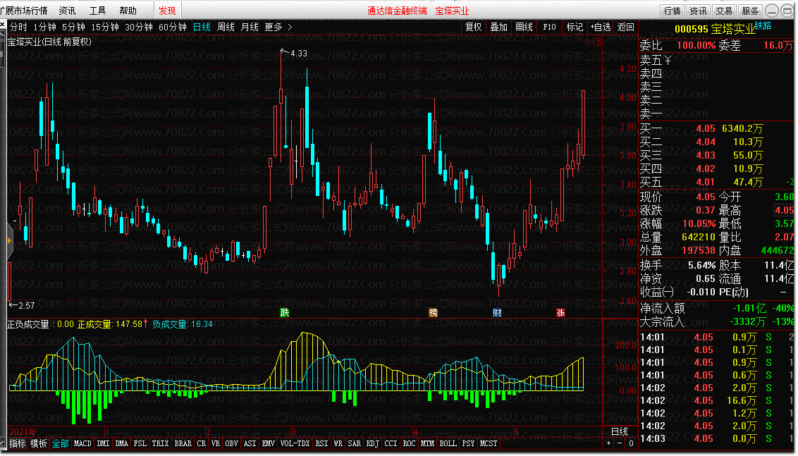798x456 pixels.
Task: Open the 帮助 menu
Action: point(128,11)
